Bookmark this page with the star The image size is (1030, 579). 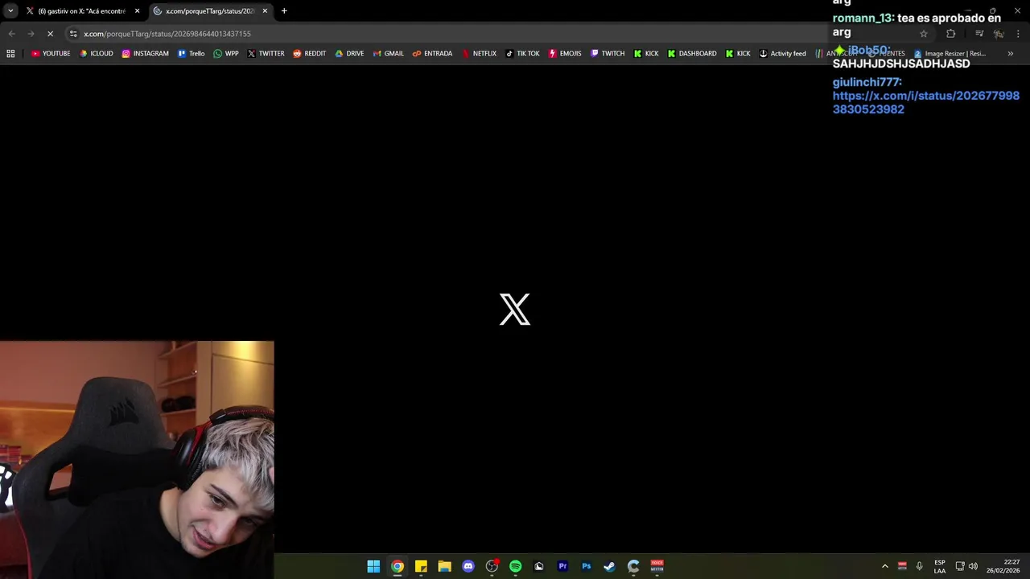[x=923, y=34]
